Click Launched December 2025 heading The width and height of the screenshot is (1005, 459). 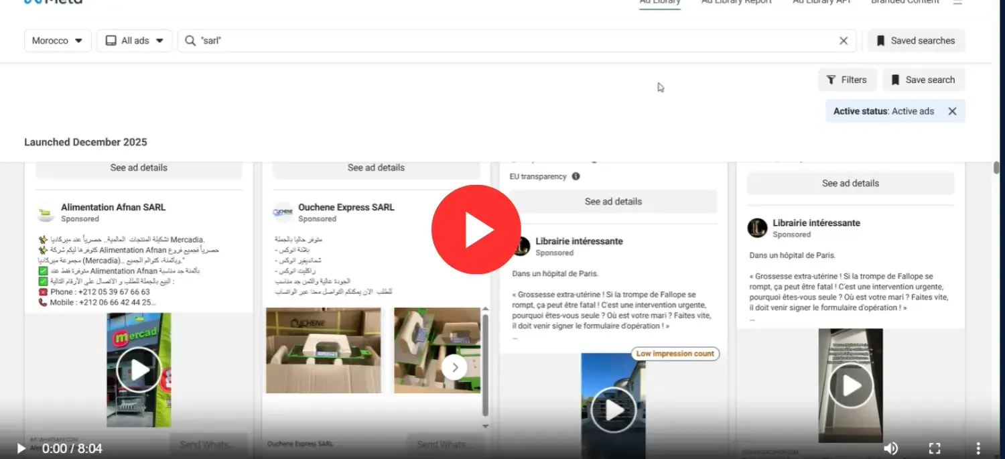click(86, 142)
